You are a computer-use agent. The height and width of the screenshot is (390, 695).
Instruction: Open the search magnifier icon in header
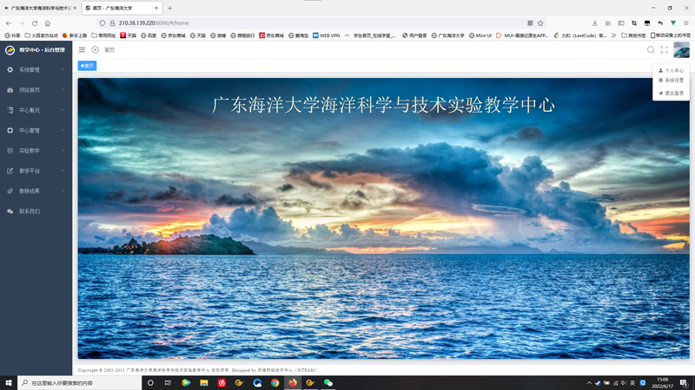point(651,50)
